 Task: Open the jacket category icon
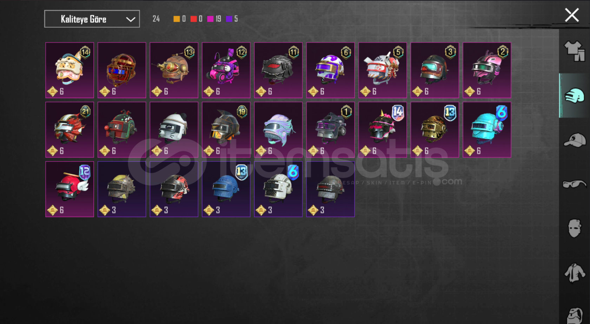point(575,273)
